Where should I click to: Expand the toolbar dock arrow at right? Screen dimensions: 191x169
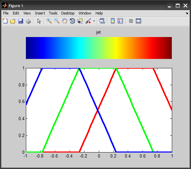pos(187,13)
